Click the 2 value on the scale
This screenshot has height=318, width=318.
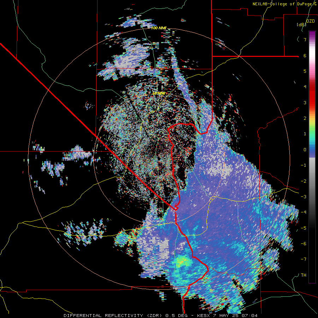[x=305, y=118]
